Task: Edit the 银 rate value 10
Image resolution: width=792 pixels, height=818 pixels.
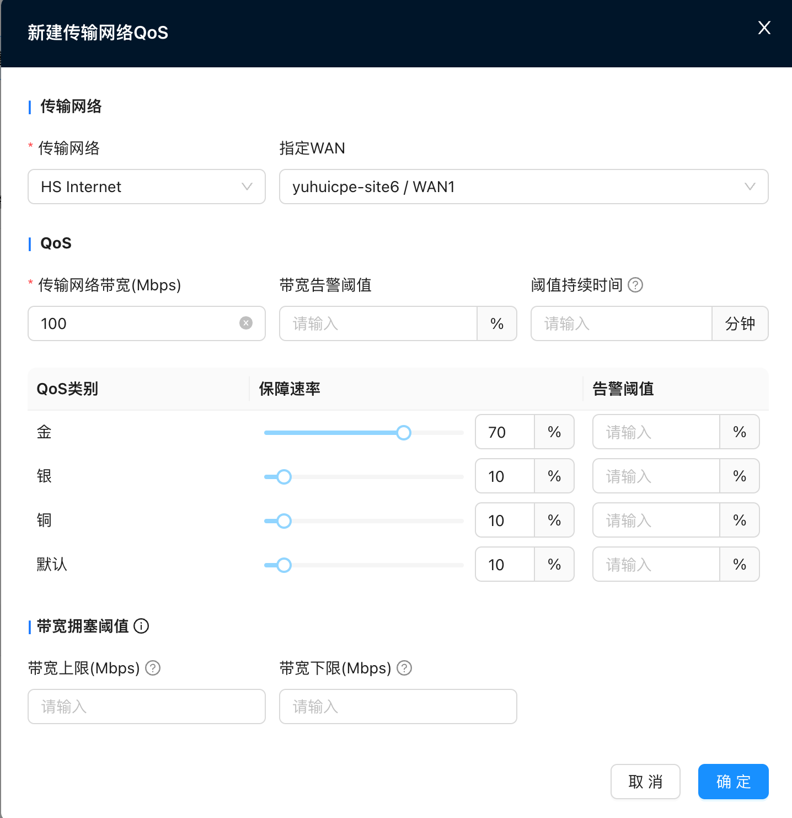Action: coord(505,476)
